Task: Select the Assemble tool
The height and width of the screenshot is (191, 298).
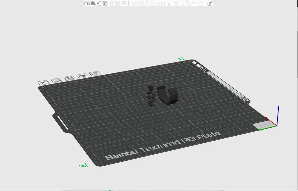Action: (x=200, y=3)
